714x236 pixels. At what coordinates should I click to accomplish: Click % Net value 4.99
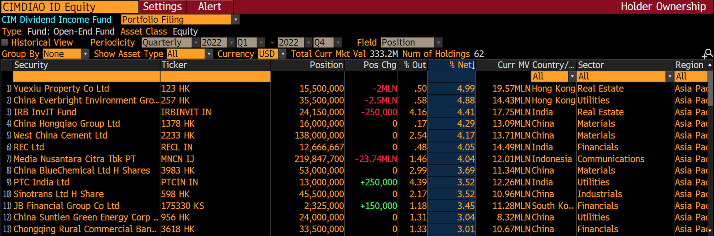(x=466, y=89)
